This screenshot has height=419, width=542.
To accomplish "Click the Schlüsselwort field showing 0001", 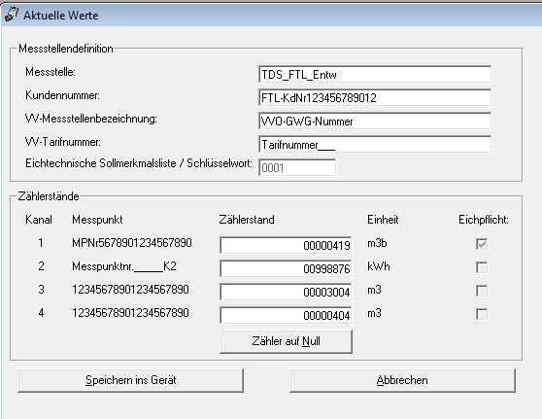I will coord(297,168).
